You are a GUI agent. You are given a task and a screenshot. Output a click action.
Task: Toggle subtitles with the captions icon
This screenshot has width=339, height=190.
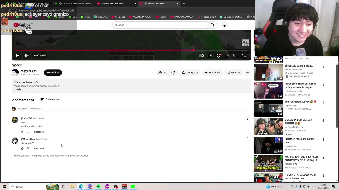(210, 56)
